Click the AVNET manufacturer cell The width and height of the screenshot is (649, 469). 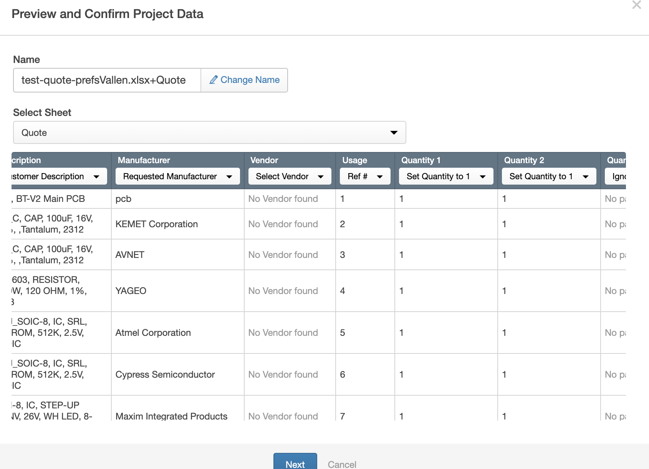(130, 254)
